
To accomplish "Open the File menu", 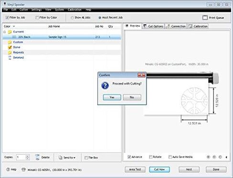I will (x=6, y=10).
